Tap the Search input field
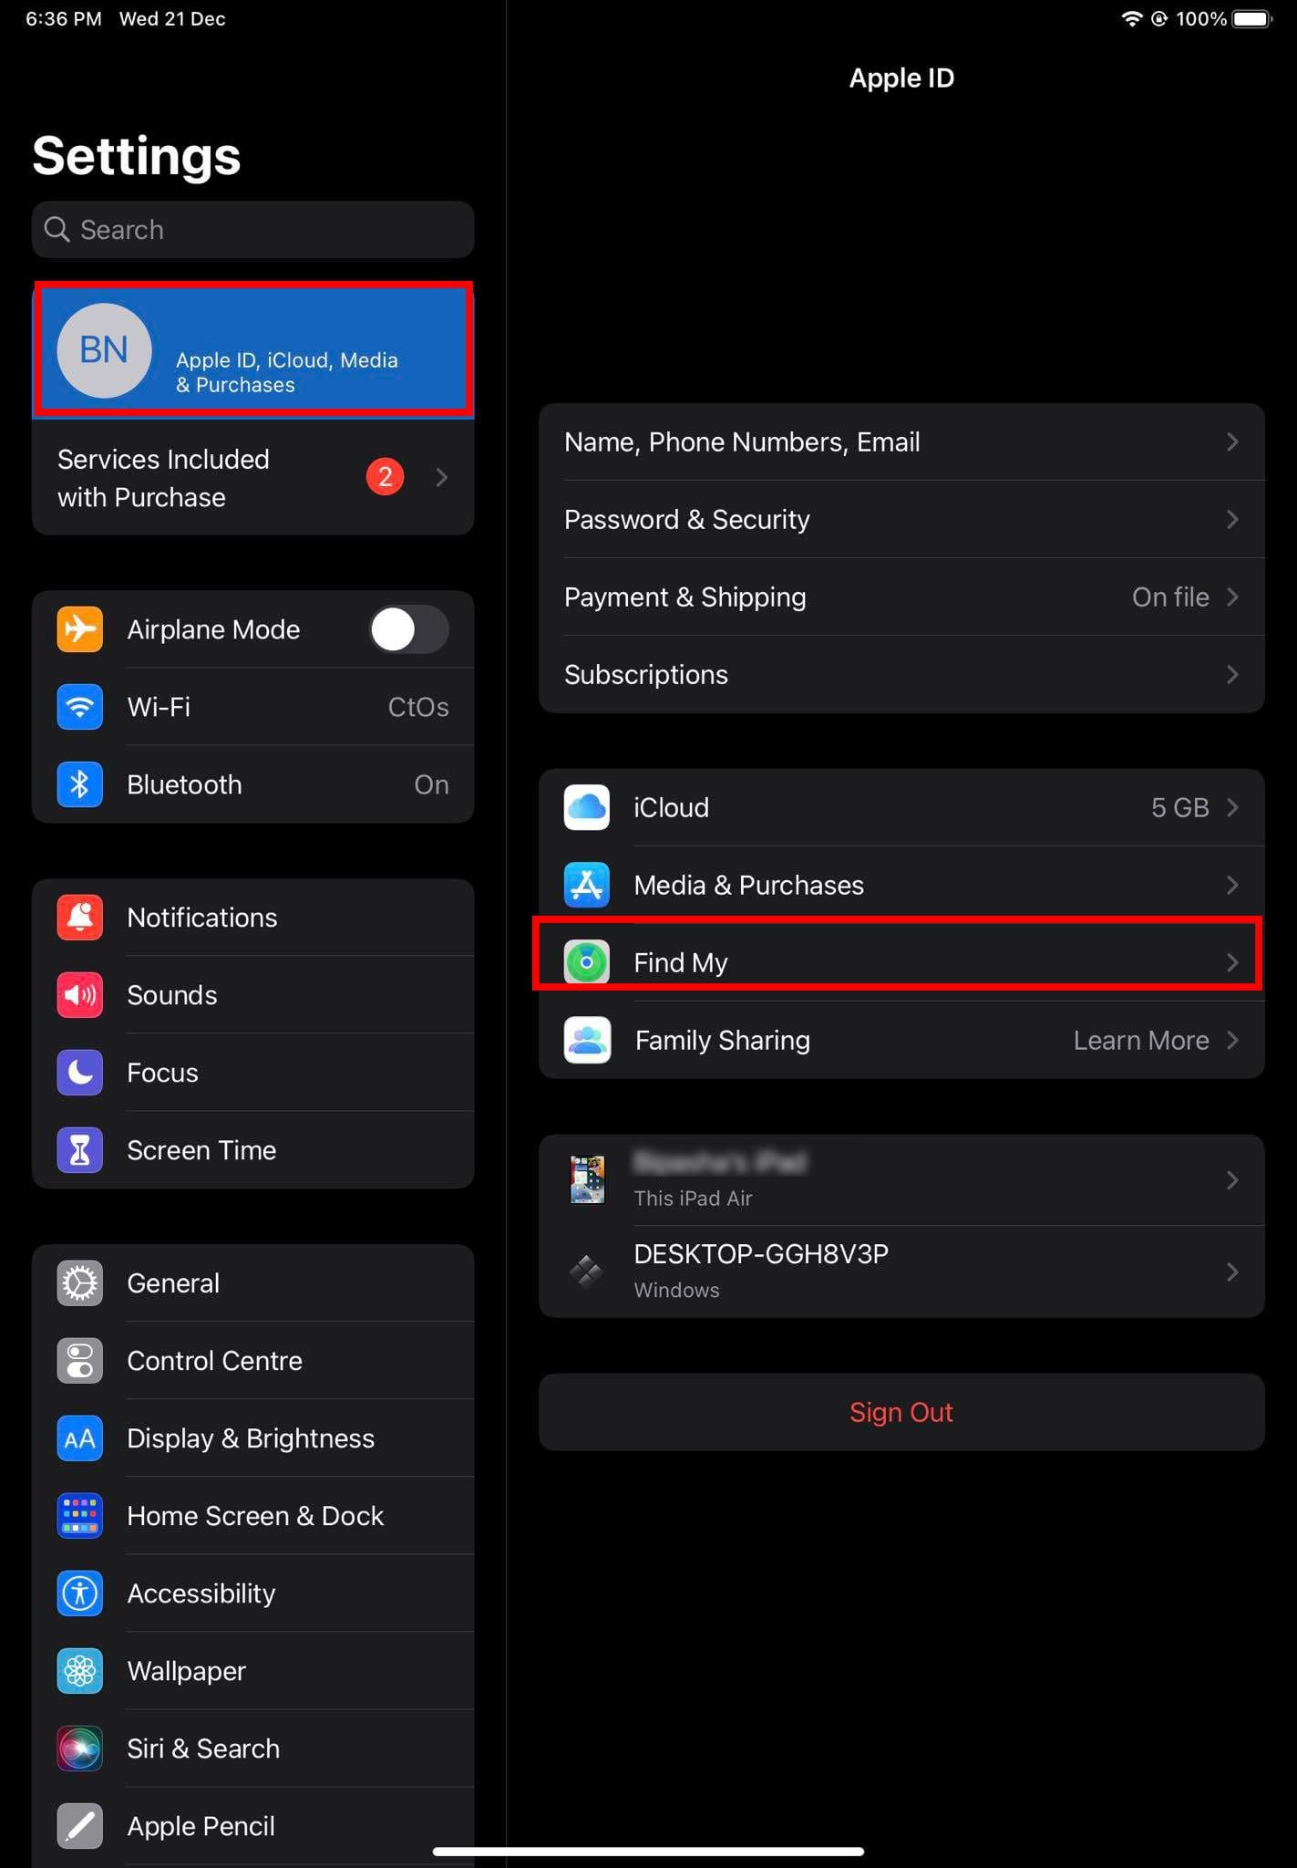 (253, 230)
